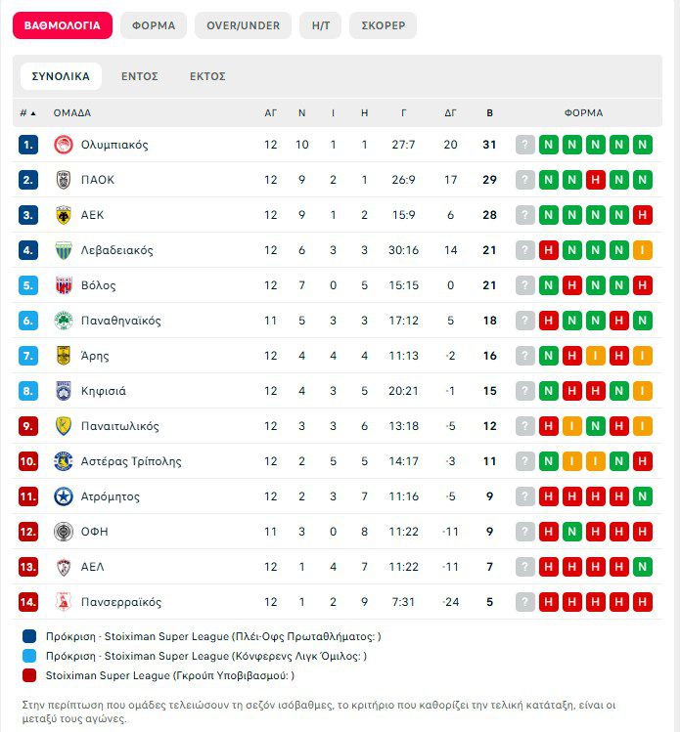Click the Ολυμπιακός team crest icon
Screen dimensions: 680x732
(64, 145)
